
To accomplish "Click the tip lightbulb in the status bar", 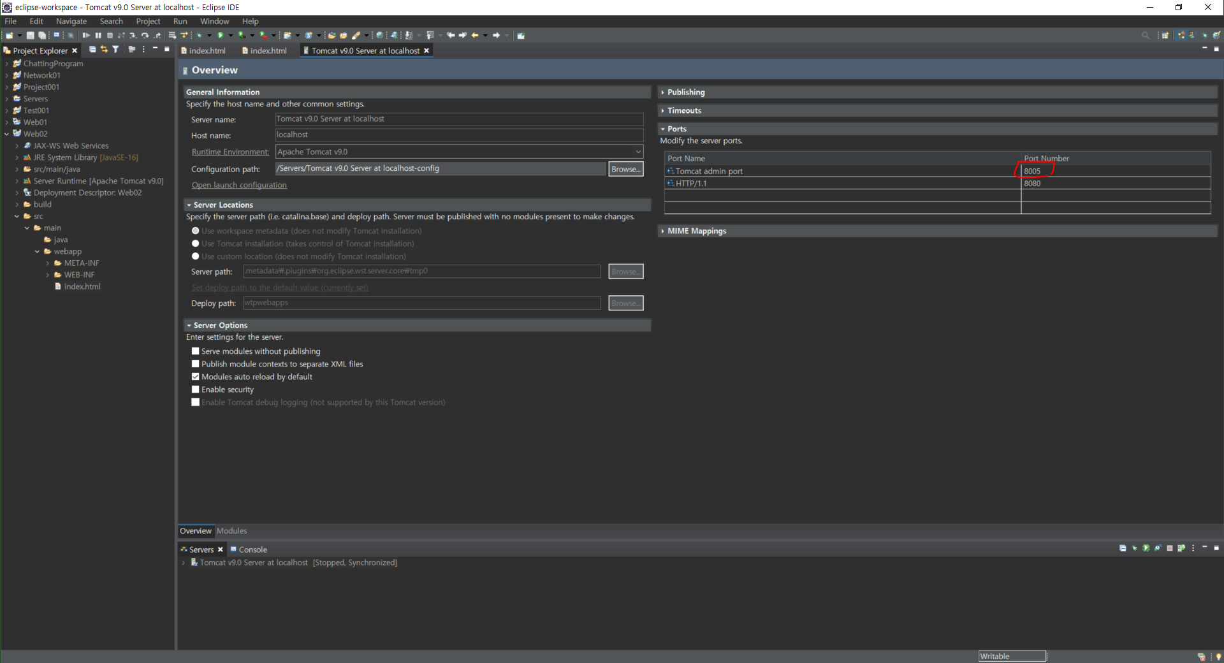I will [x=1218, y=657].
